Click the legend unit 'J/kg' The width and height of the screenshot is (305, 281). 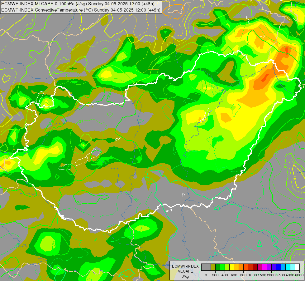click(185, 276)
